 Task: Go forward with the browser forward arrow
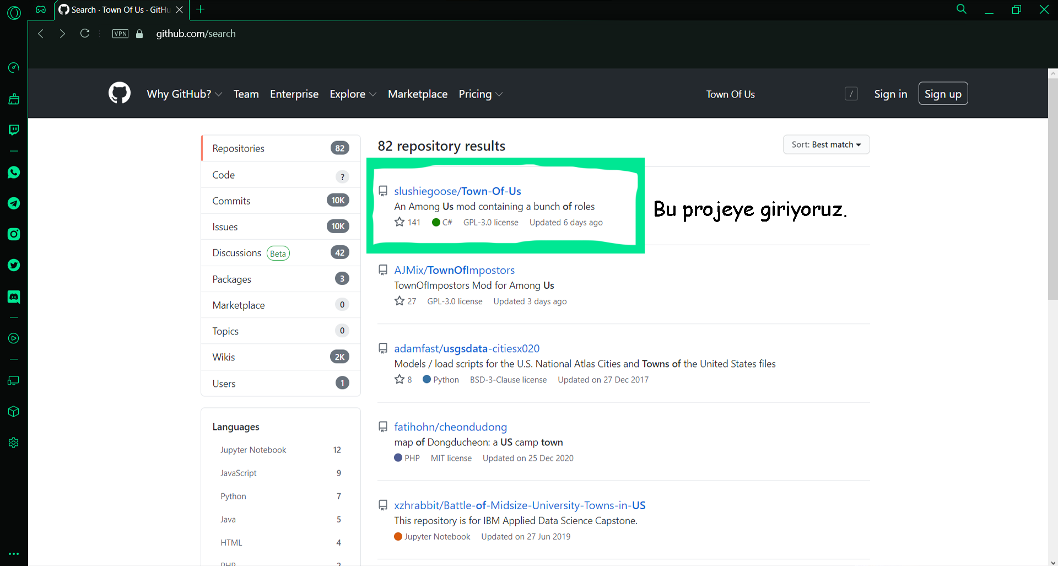coord(62,34)
